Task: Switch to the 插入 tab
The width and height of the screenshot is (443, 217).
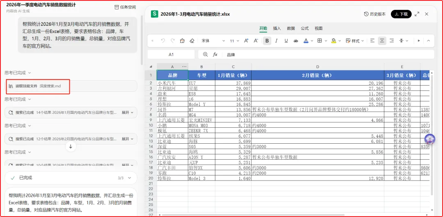Action: tap(277, 29)
